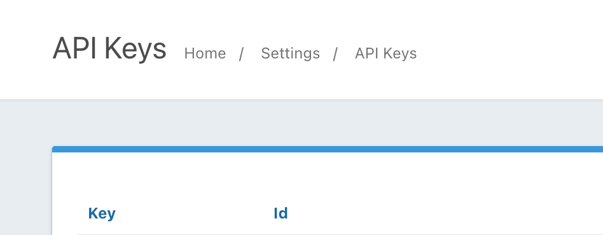603x235 pixels.
Task: Click empty header row space after Id
Action: 442,213
